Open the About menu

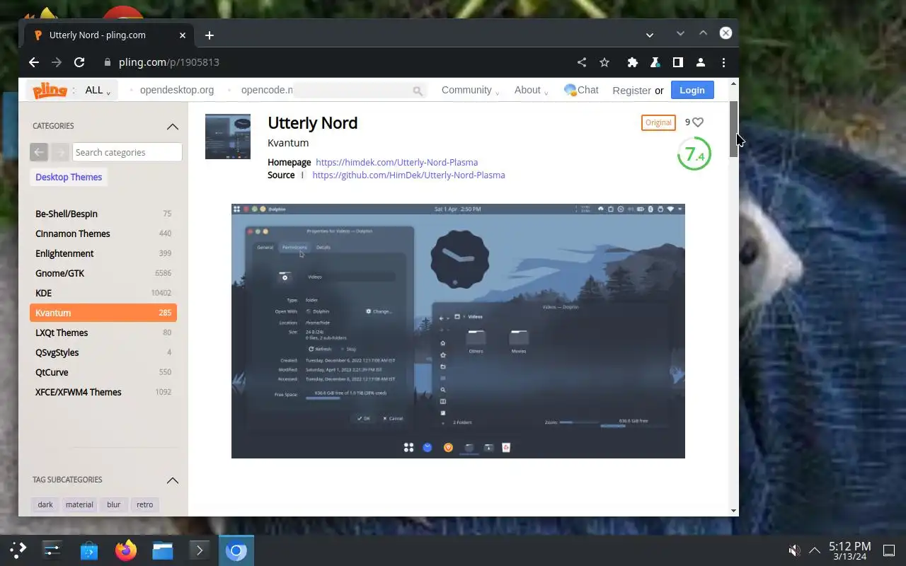pyautogui.click(x=531, y=90)
